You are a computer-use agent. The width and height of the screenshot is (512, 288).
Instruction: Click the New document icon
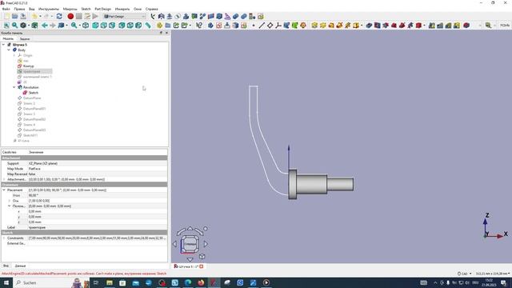pyautogui.click(x=6, y=16)
